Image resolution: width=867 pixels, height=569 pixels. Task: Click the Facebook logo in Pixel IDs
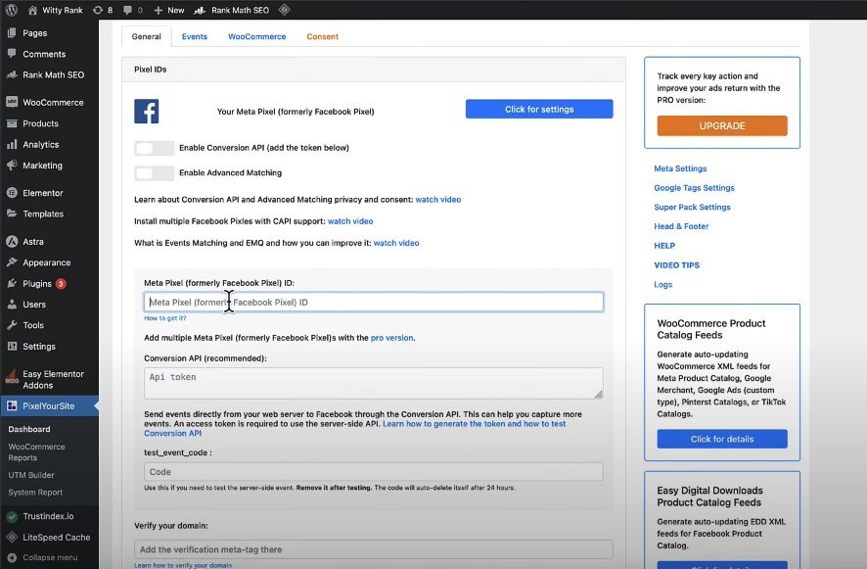pyautogui.click(x=147, y=112)
